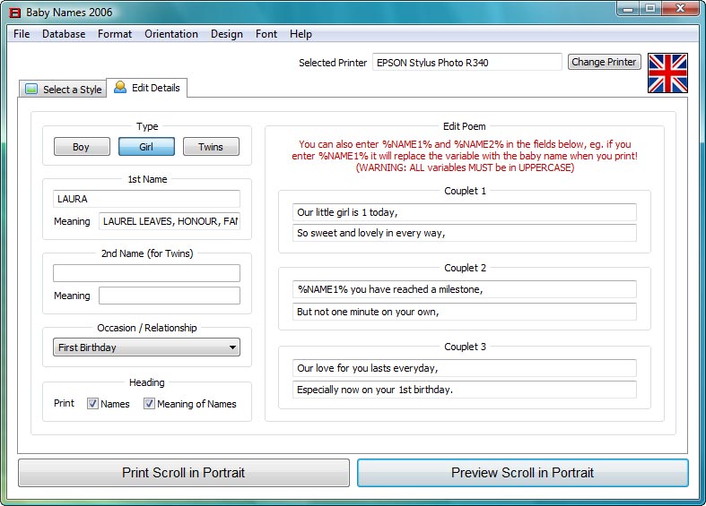Select the Girl type button
Image resolution: width=706 pixels, height=506 pixels.
click(146, 147)
